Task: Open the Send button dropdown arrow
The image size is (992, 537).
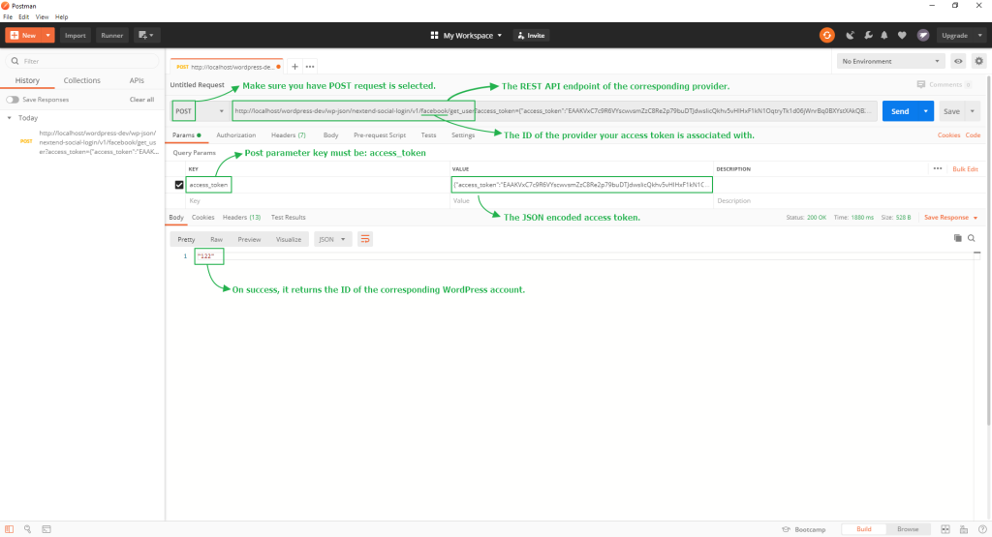Action: (x=925, y=111)
